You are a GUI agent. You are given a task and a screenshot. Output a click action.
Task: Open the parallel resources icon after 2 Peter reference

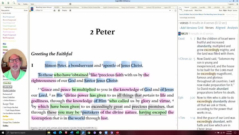click(x=55, y=10)
